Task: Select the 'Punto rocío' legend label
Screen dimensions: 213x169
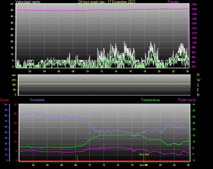Action: pos(187,100)
